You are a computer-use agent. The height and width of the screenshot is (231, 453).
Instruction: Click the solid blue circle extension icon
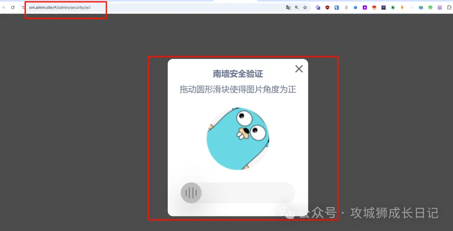356,8
